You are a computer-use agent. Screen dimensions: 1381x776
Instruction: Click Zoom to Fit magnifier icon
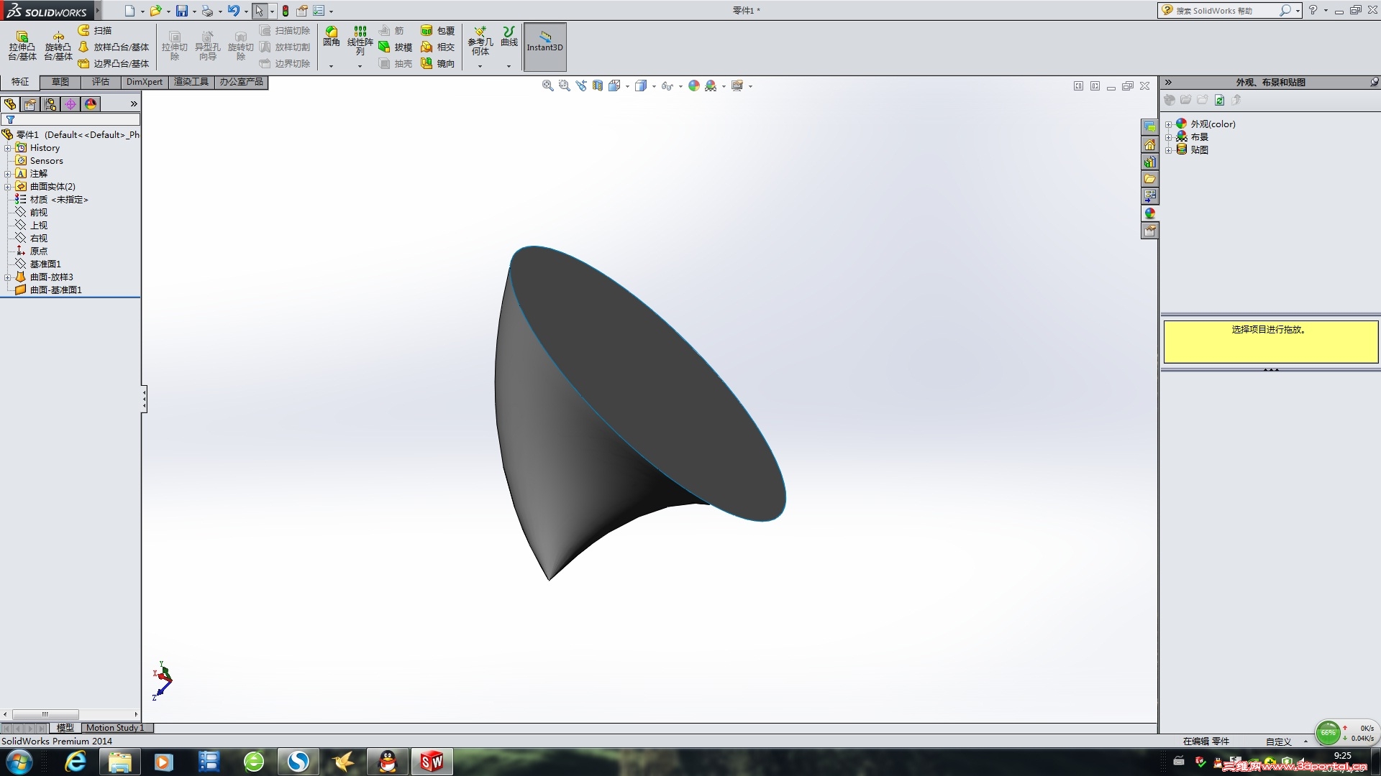(x=547, y=86)
